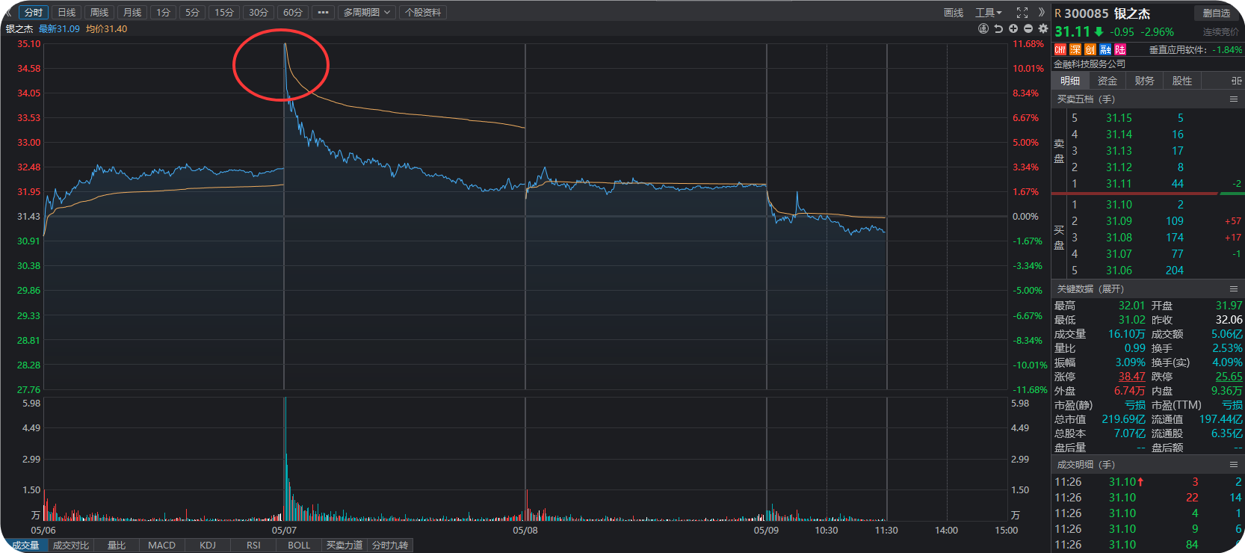Screen dimensions: 1245x553
Task: Click the 画线 drawing button
Action: point(954,13)
